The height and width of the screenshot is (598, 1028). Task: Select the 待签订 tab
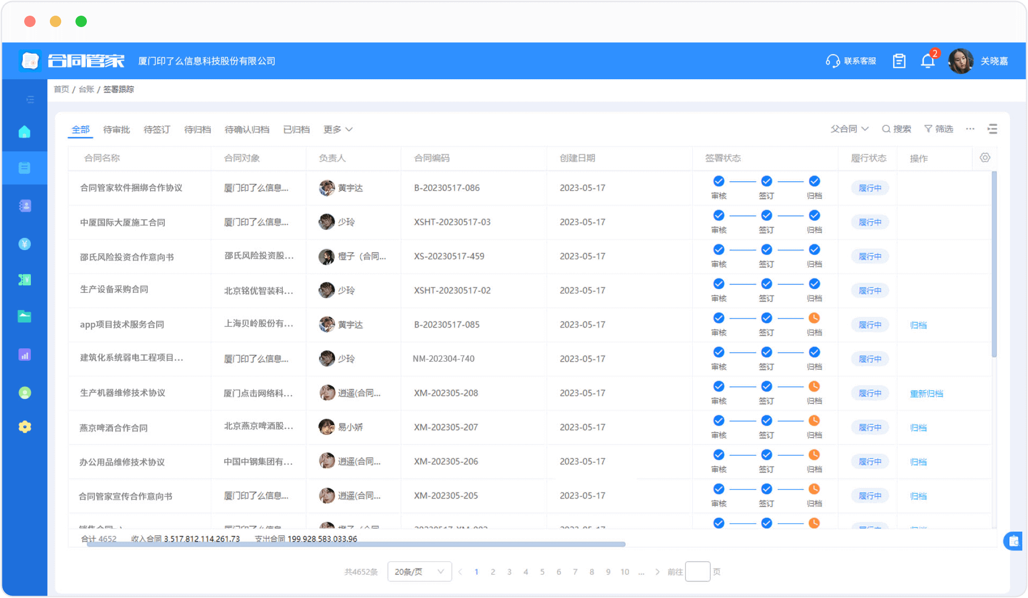click(157, 130)
